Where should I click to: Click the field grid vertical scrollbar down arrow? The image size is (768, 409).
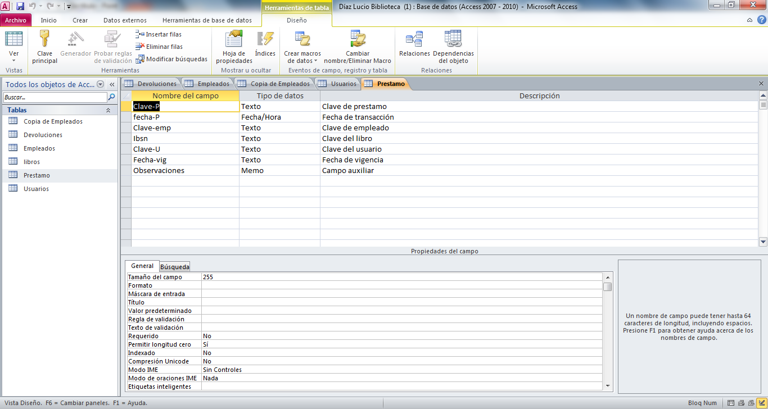763,242
